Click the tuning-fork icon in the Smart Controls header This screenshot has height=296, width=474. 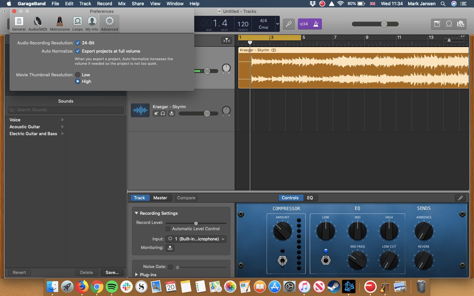(x=461, y=198)
